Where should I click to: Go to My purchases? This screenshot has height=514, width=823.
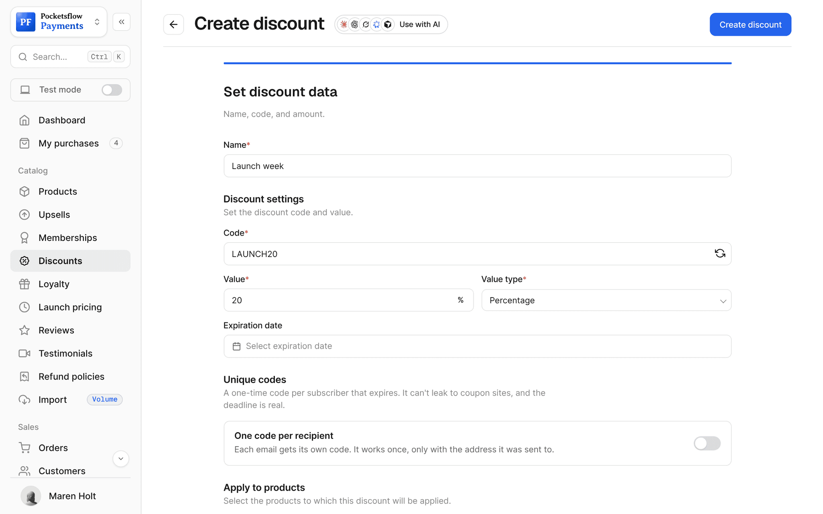coord(70,143)
